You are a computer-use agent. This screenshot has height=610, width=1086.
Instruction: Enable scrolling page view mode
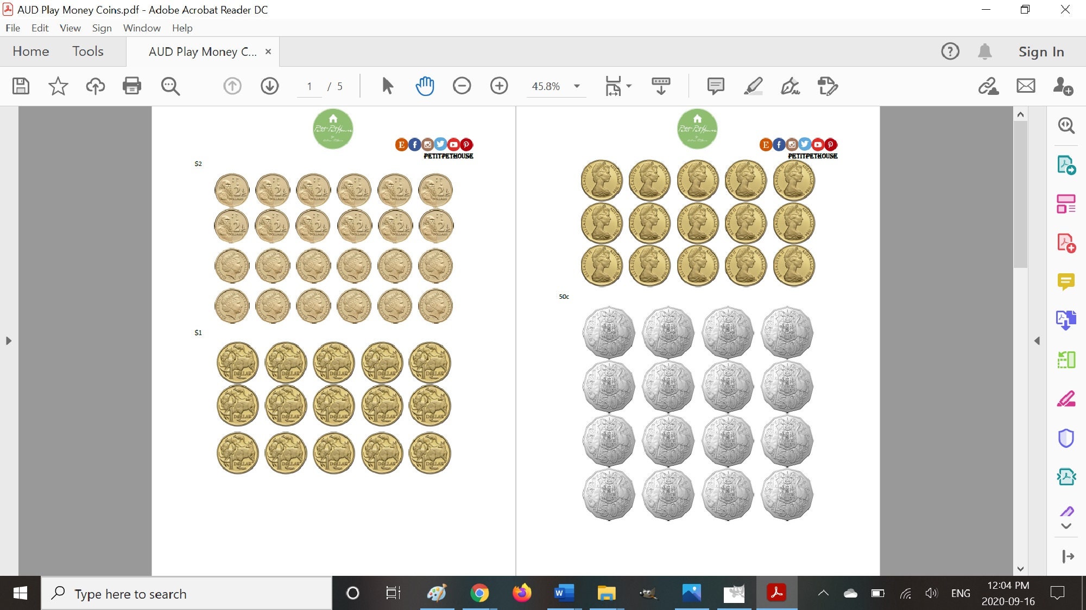point(660,86)
